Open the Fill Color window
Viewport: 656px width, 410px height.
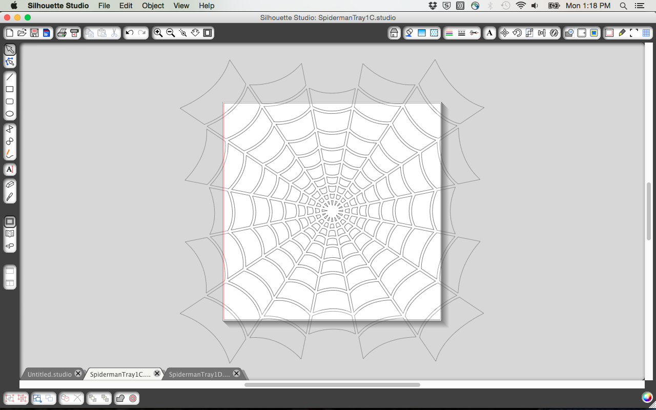pos(409,33)
